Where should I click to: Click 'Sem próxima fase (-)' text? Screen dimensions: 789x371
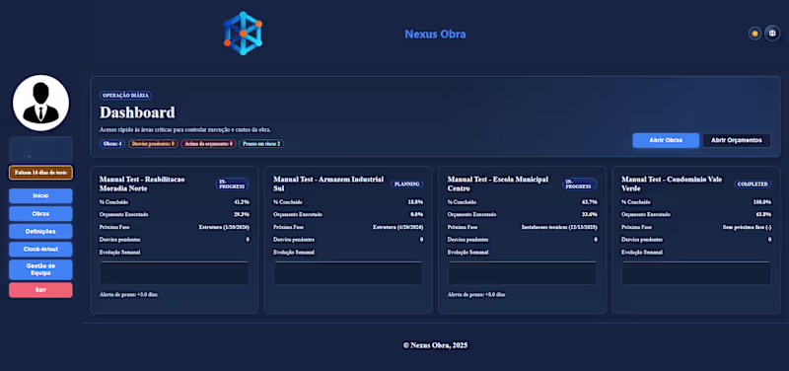tap(747, 227)
